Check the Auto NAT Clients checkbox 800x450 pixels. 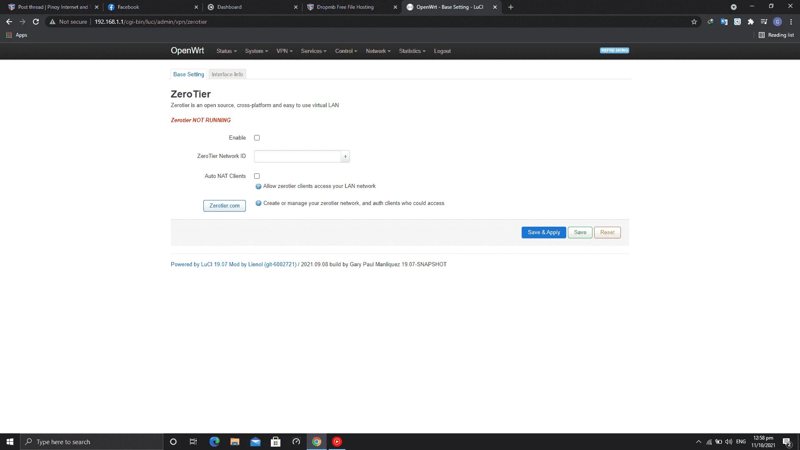coord(257,176)
